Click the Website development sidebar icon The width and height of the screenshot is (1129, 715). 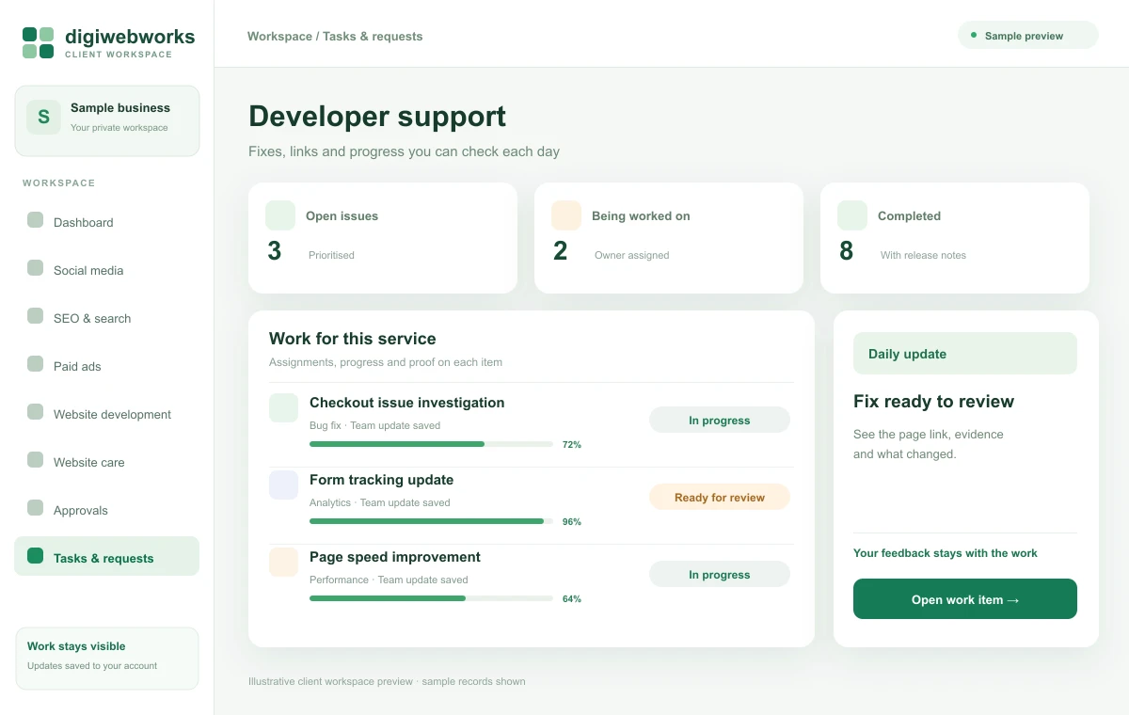[35, 411]
